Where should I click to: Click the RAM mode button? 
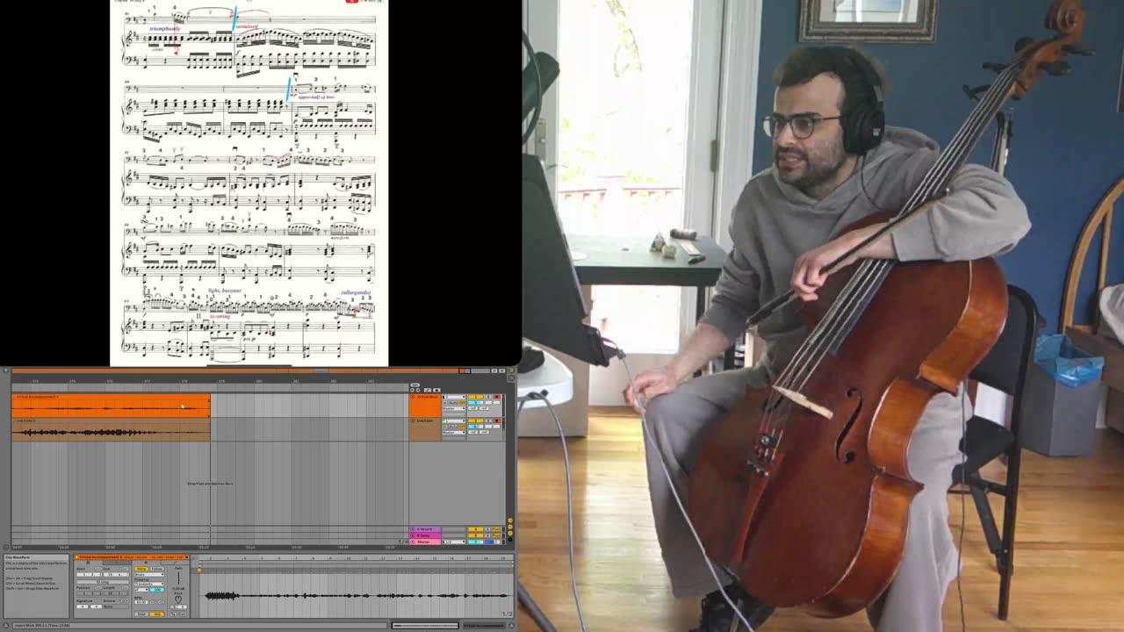click(x=141, y=614)
